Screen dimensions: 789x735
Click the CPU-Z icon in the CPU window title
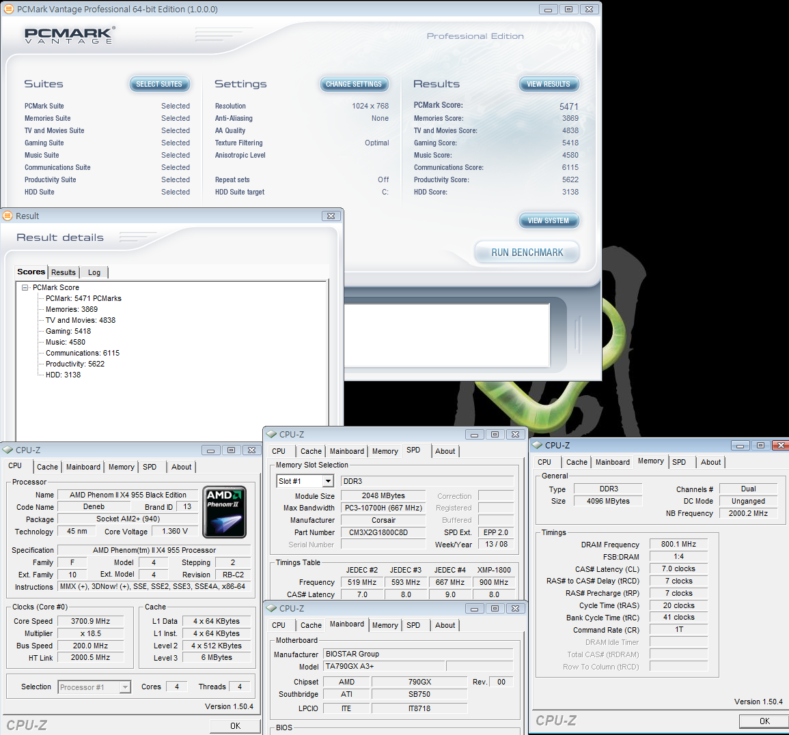click(8, 450)
